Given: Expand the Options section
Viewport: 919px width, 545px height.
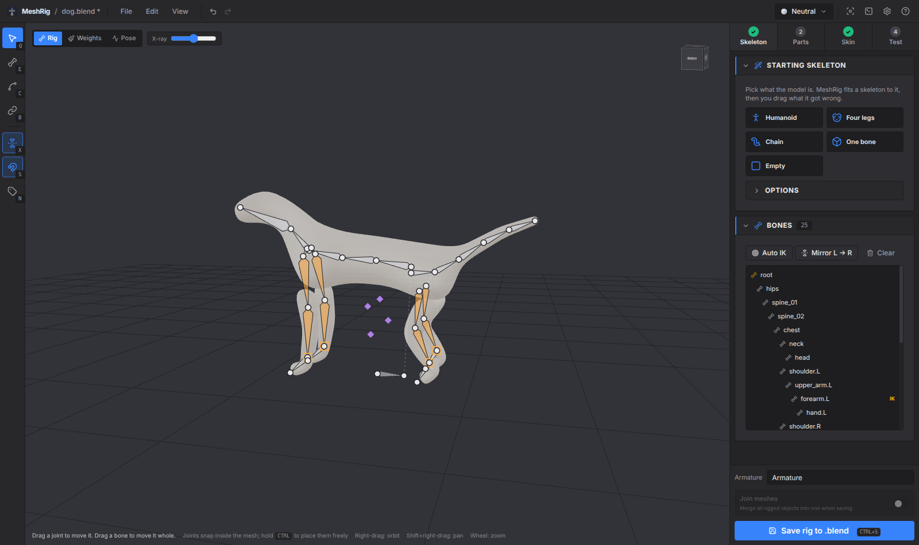Looking at the screenshot, I should point(824,190).
